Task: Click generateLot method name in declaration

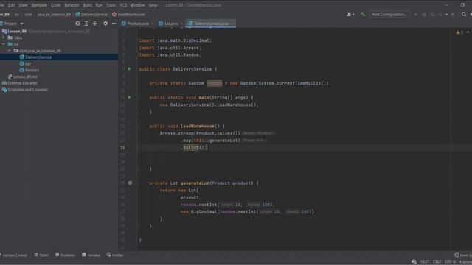Action: 195,183
